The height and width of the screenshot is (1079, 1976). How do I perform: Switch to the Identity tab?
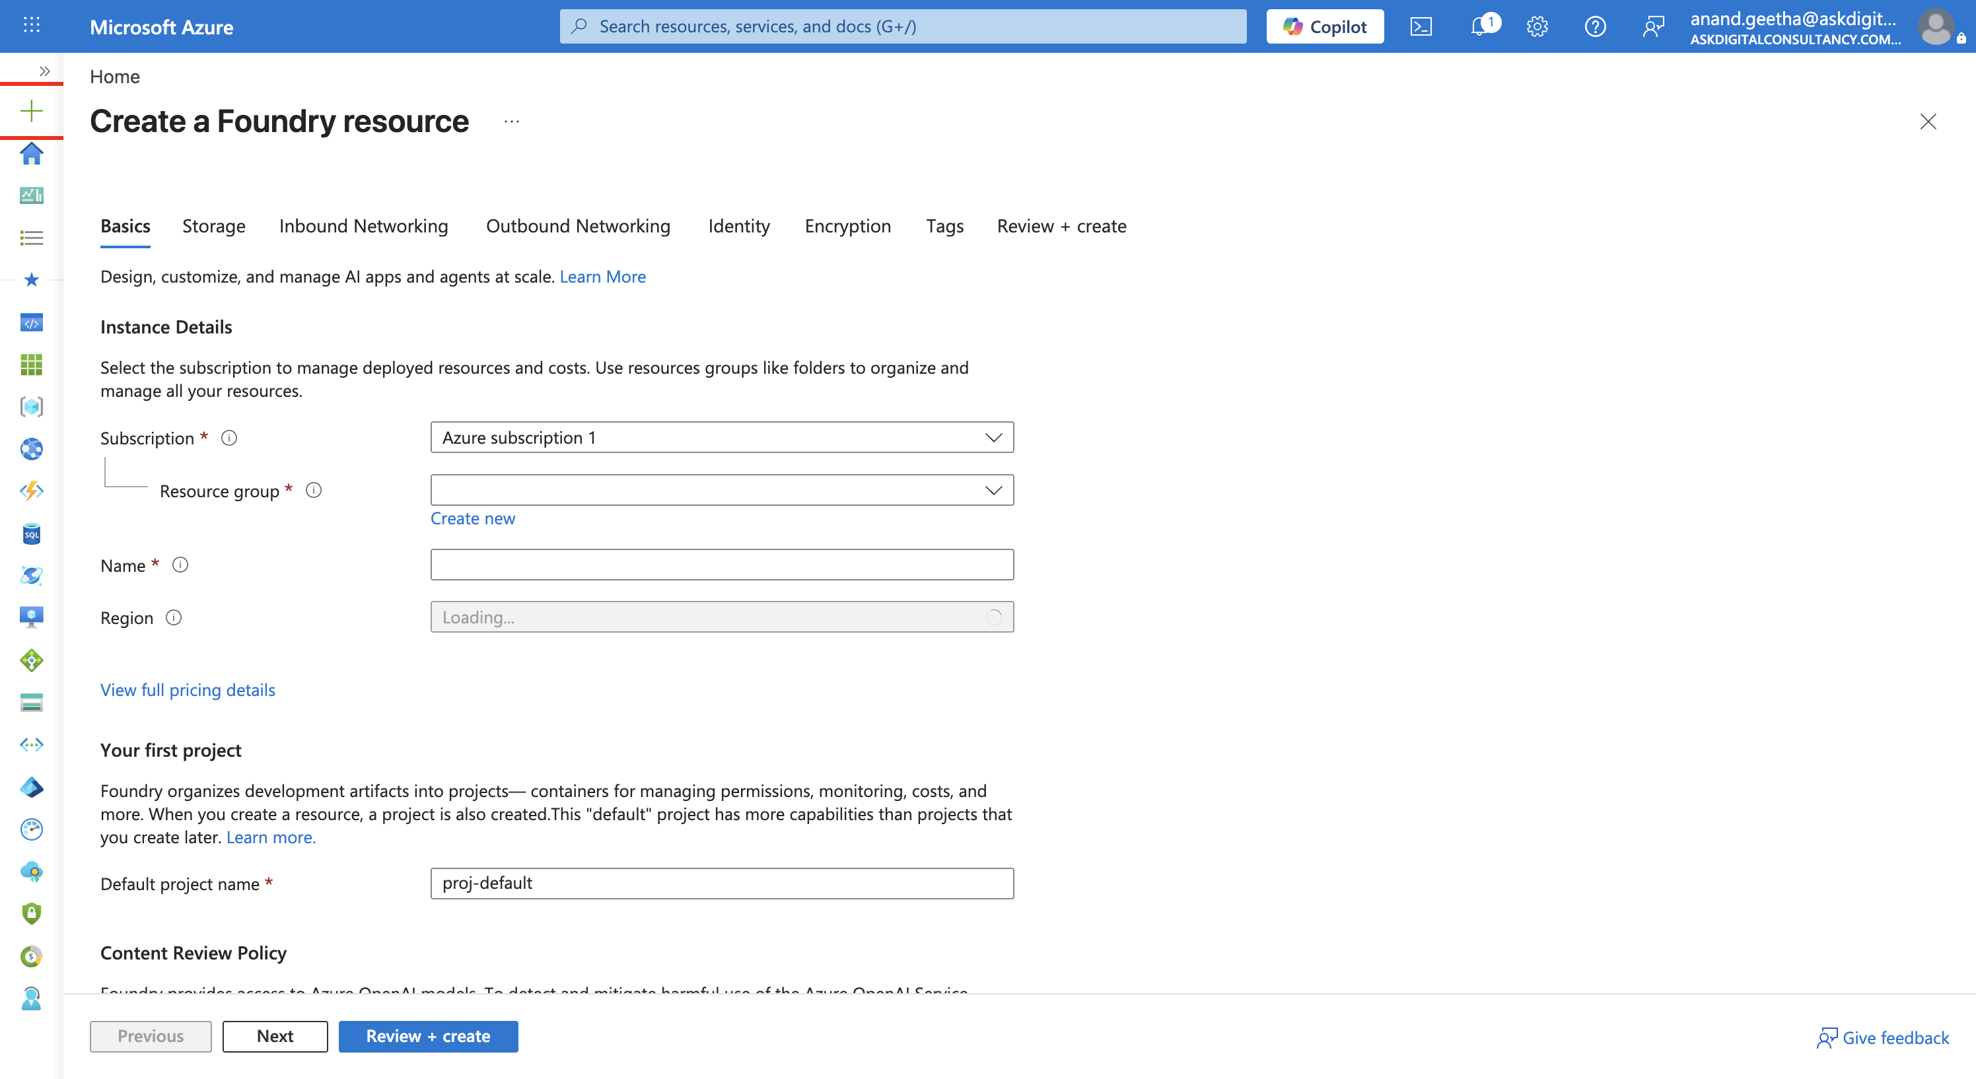pos(739,226)
